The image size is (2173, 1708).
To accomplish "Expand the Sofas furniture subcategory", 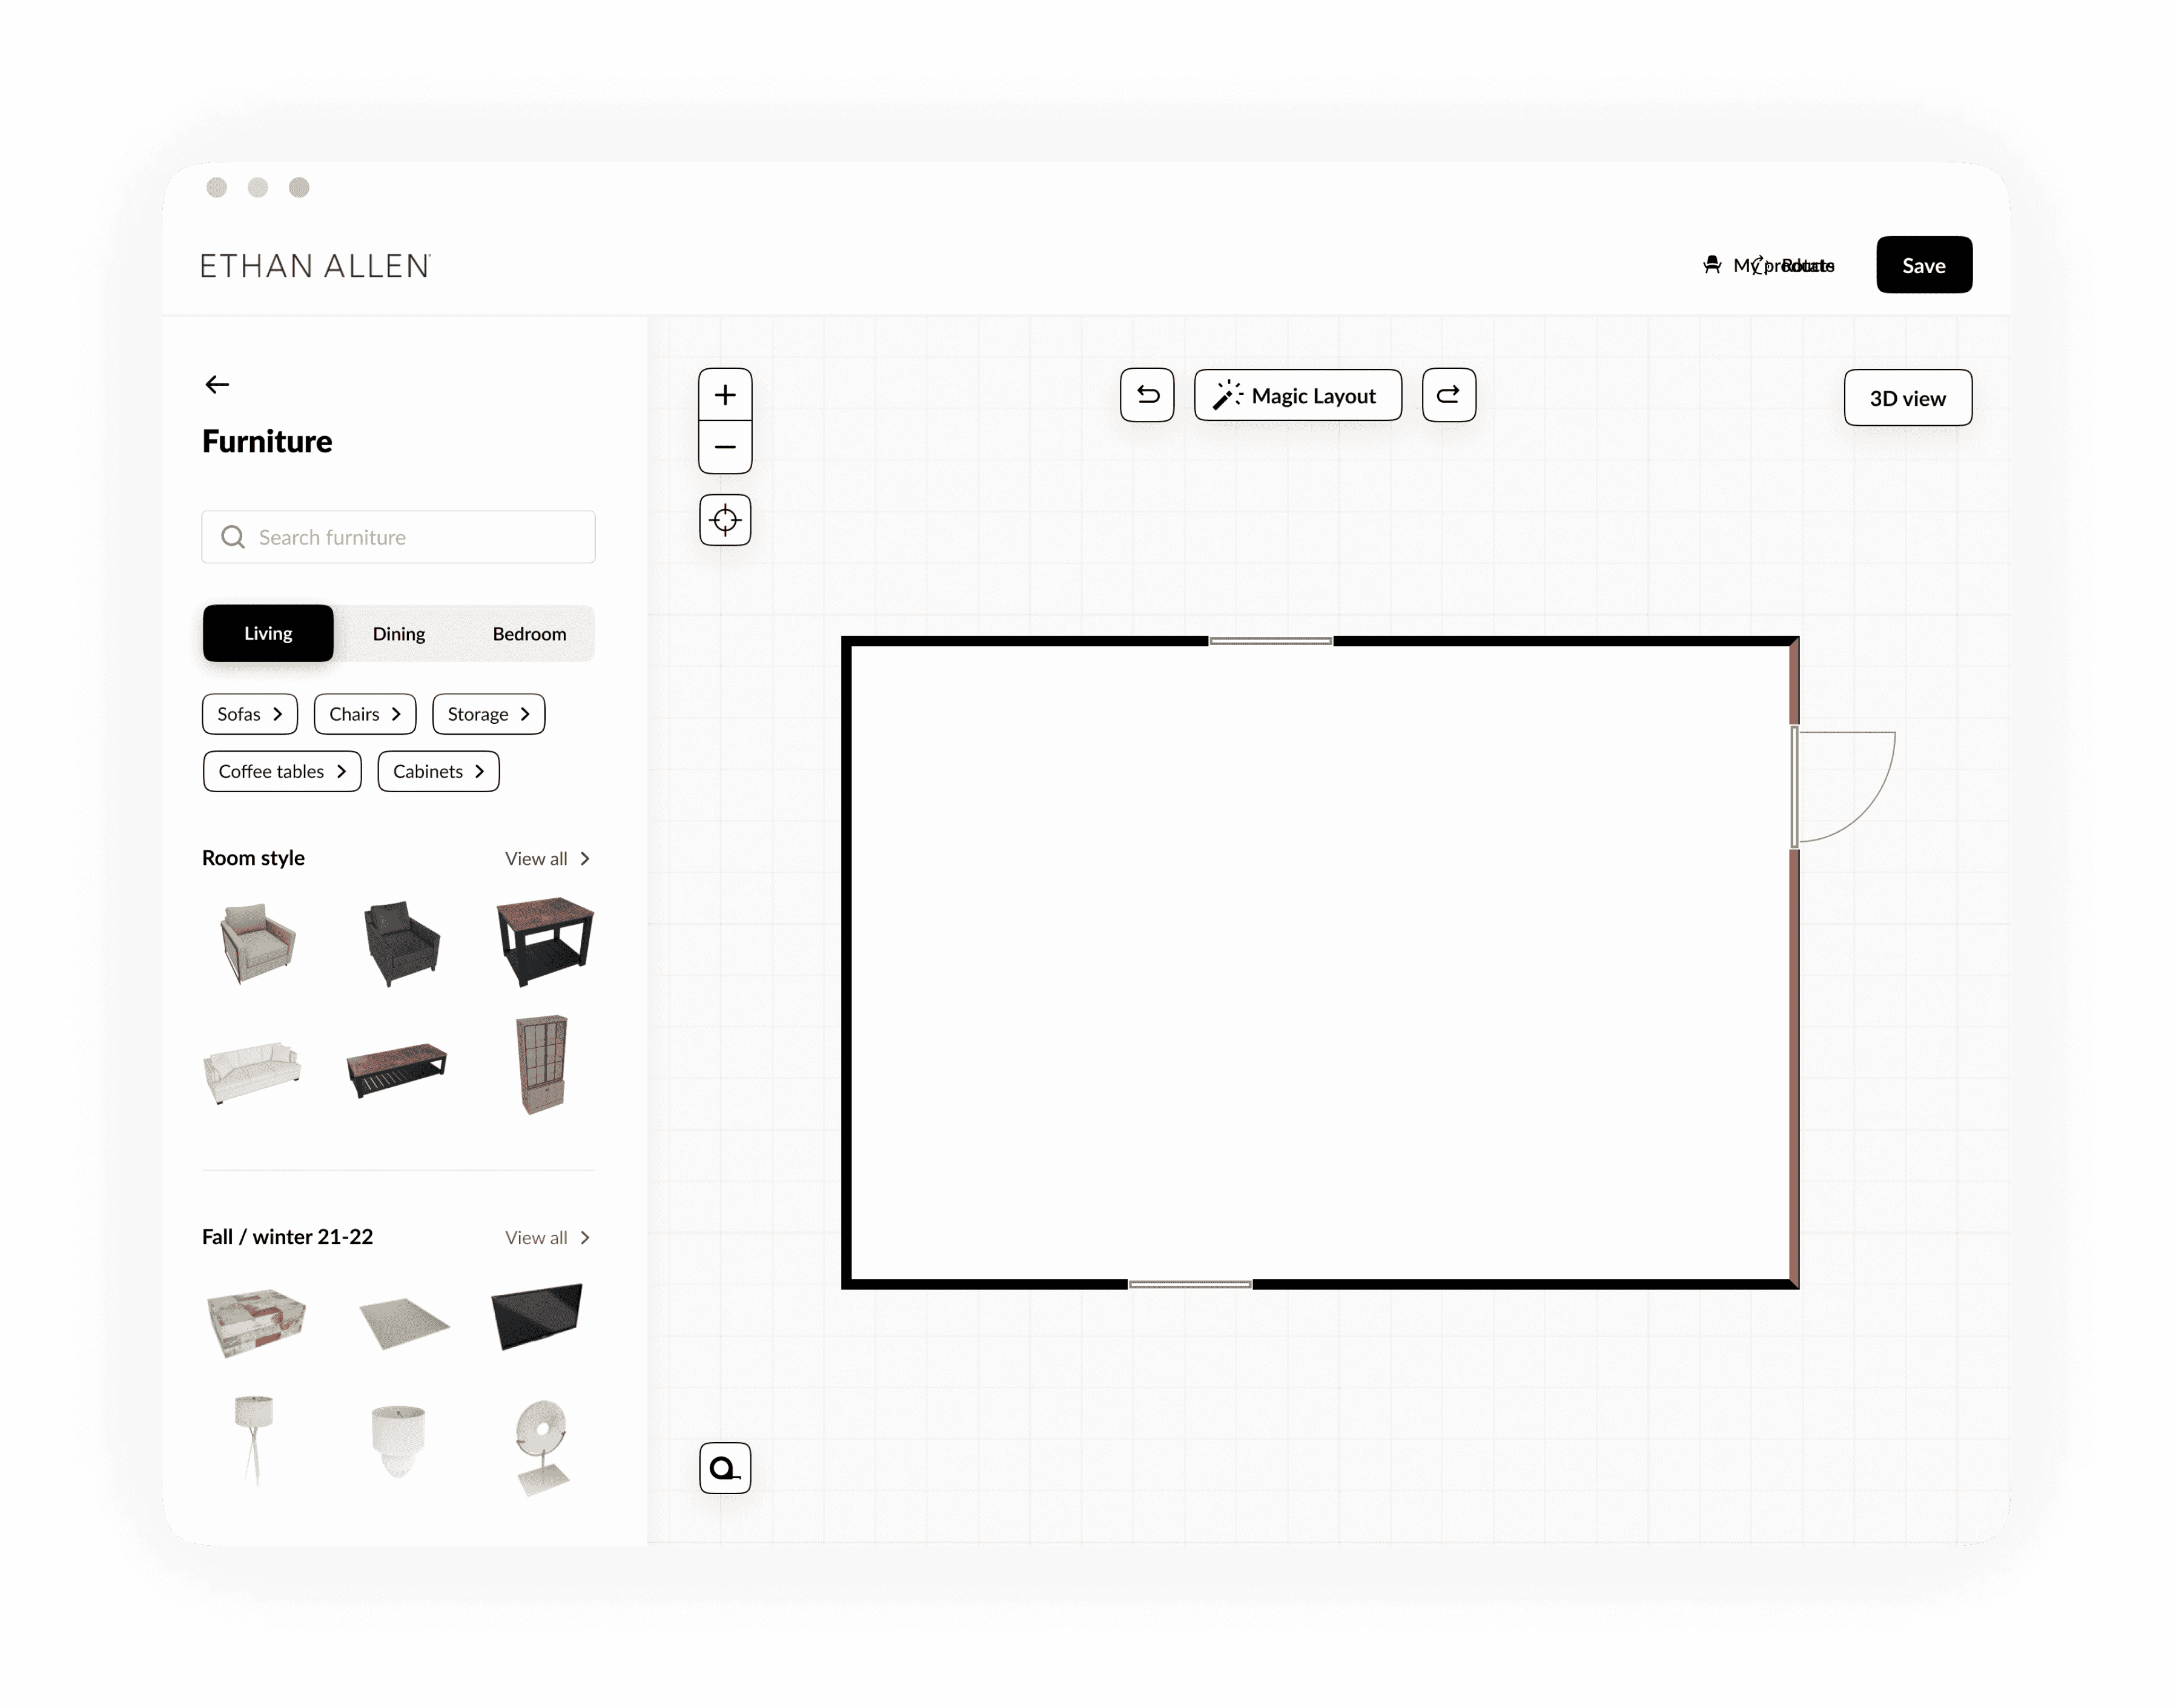I will click(249, 713).
